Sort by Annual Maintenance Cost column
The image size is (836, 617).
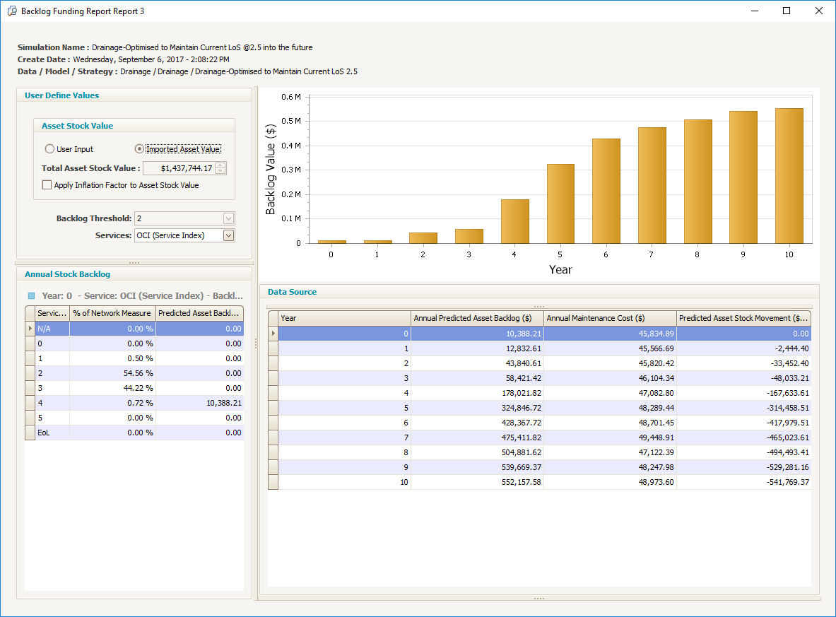click(x=610, y=317)
